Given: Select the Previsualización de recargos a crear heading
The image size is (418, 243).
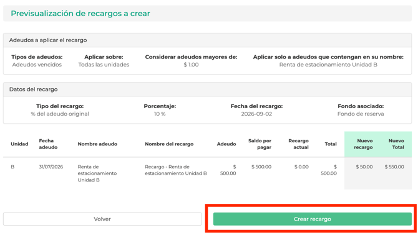Looking at the screenshot, I should pyautogui.click(x=80, y=13).
